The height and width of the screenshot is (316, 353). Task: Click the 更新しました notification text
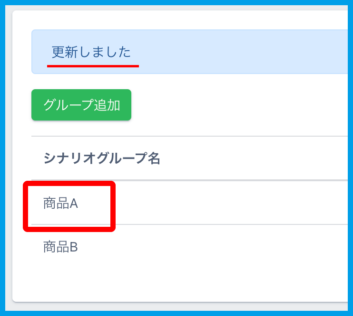point(91,52)
